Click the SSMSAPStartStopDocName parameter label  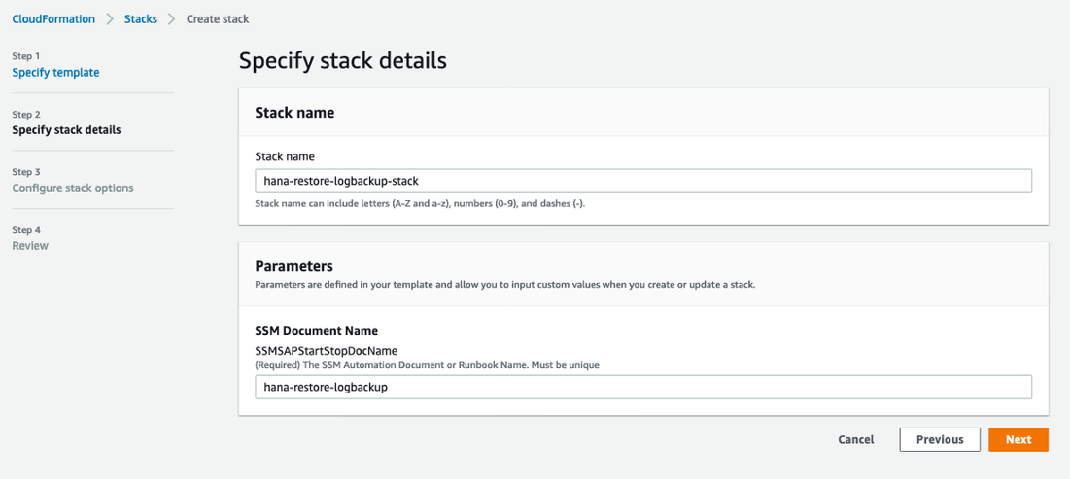327,350
